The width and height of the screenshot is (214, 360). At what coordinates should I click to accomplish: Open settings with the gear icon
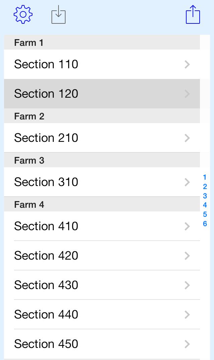[x=23, y=14]
